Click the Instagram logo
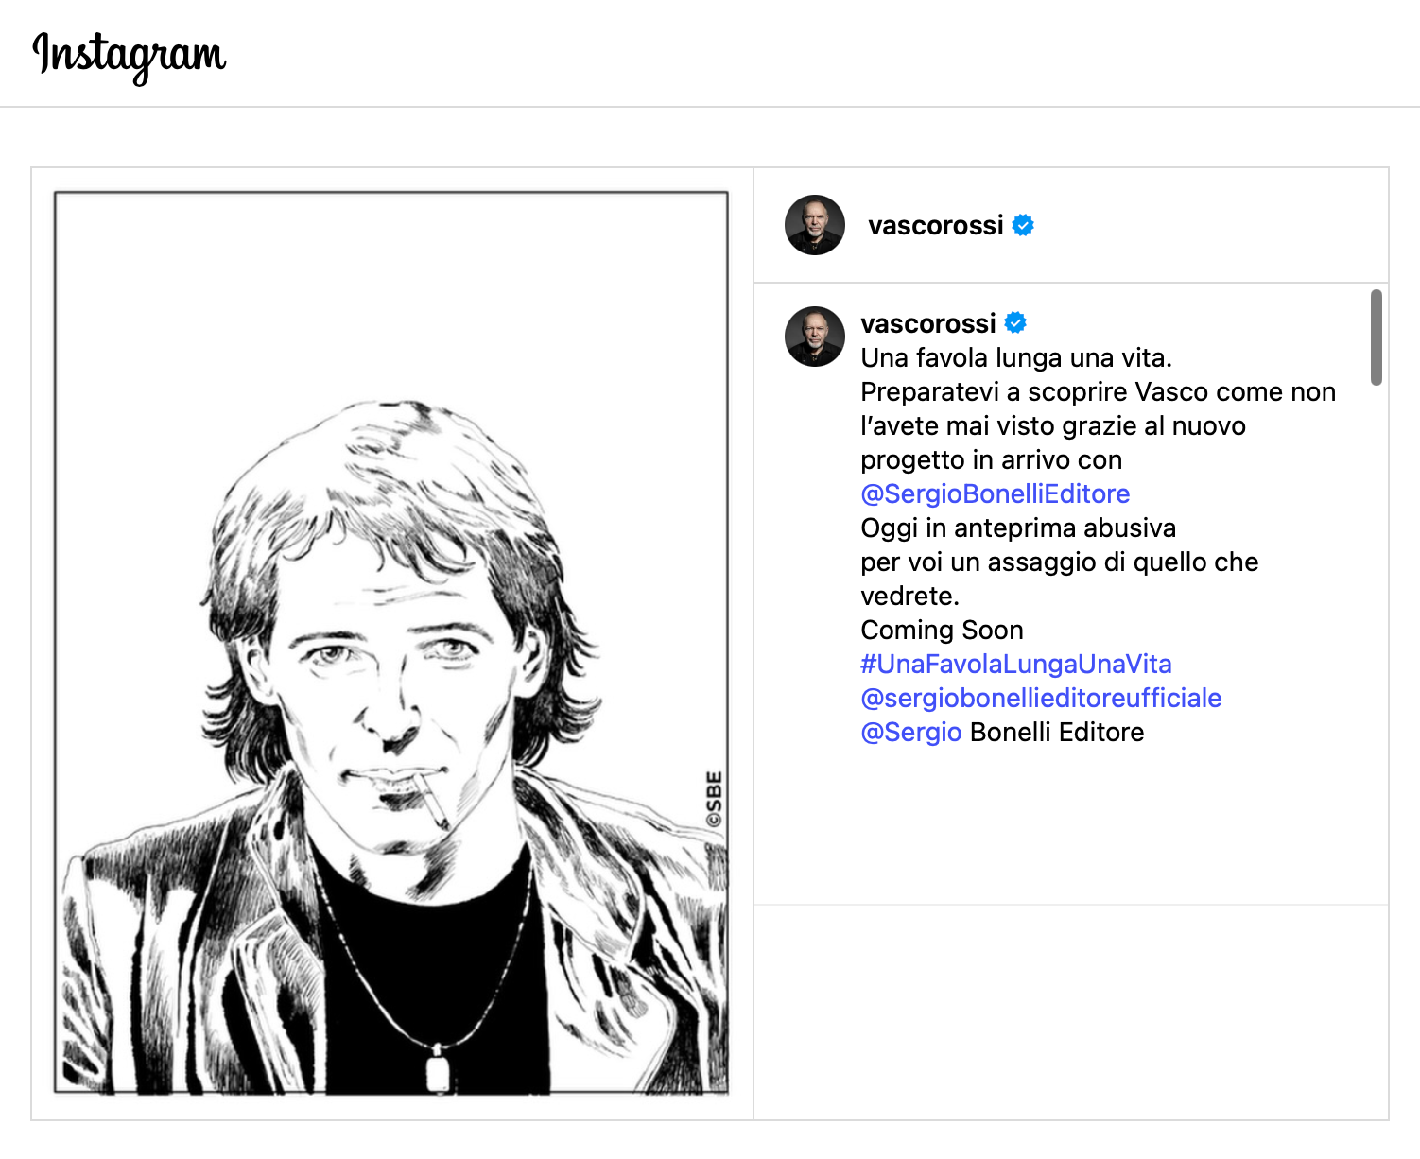The width and height of the screenshot is (1420, 1159). pos(130,55)
